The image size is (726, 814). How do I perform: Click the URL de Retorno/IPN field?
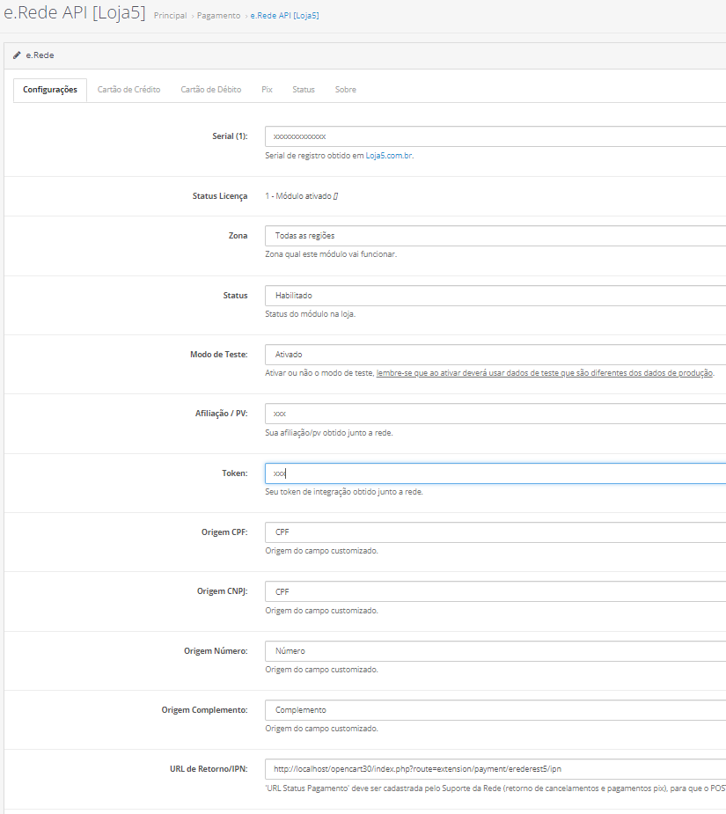click(x=495, y=769)
